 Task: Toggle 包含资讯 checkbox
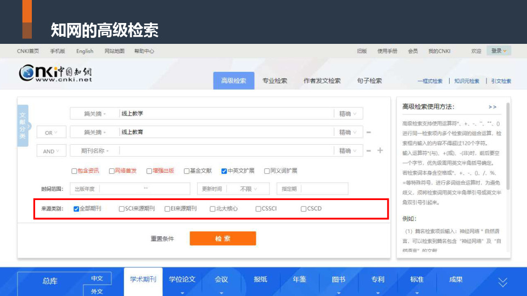(x=74, y=171)
